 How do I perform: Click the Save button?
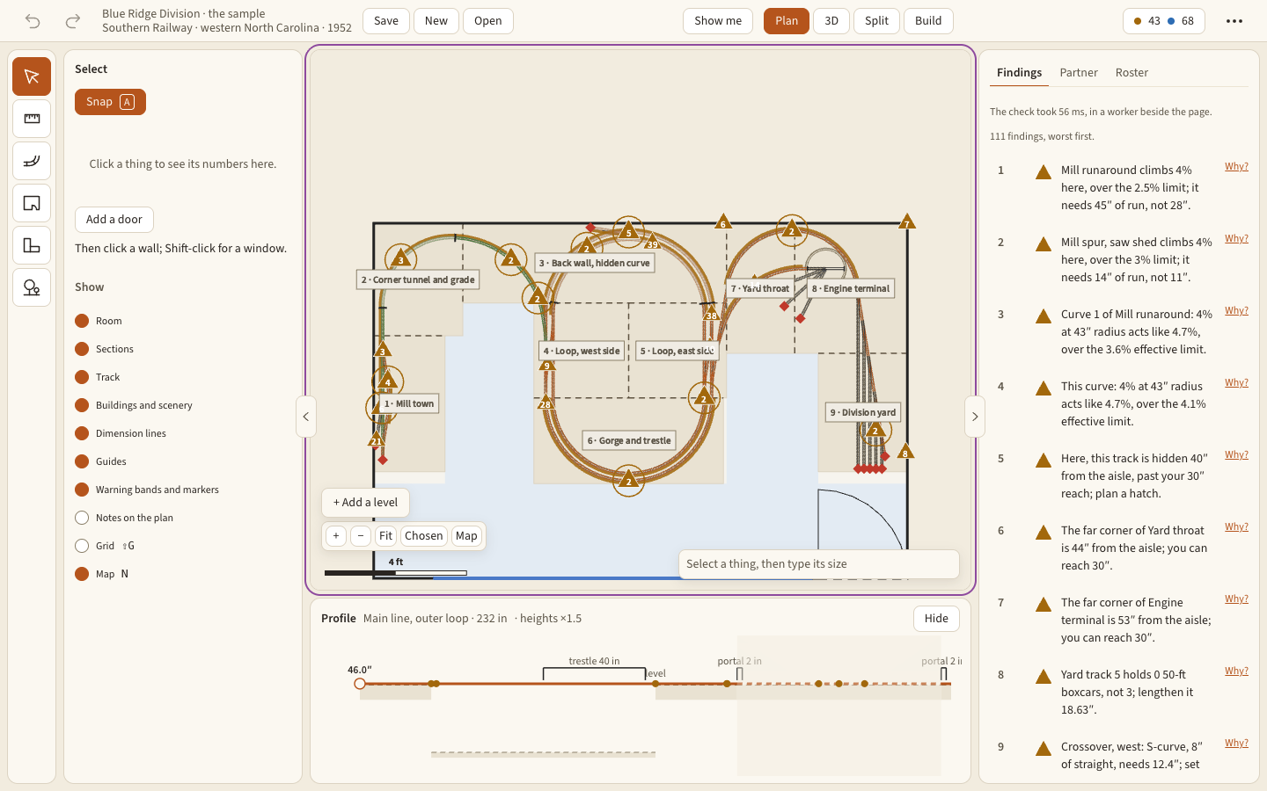386,21
